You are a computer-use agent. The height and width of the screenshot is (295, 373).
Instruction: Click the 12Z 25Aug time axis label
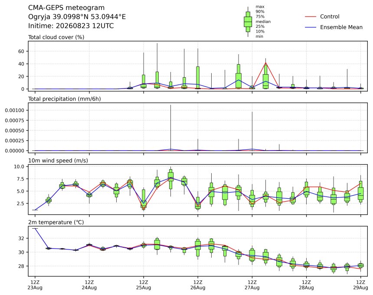click(x=144, y=285)
